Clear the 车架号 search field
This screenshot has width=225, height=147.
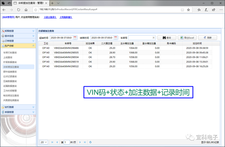(x=153, y=38)
